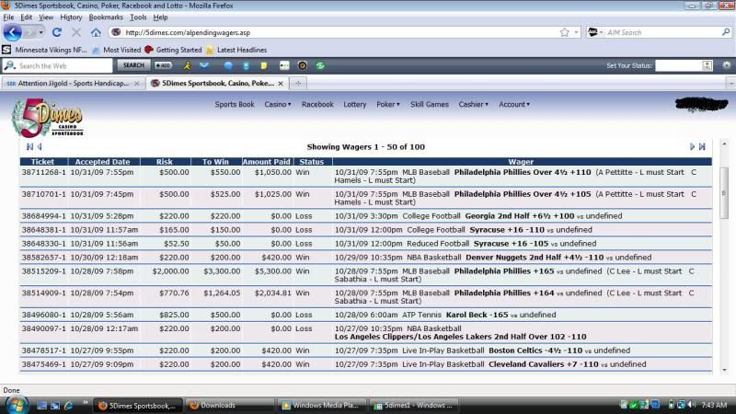This screenshot has height=414, width=736.
Task: Open the Edit menu
Action: click(x=27, y=17)
